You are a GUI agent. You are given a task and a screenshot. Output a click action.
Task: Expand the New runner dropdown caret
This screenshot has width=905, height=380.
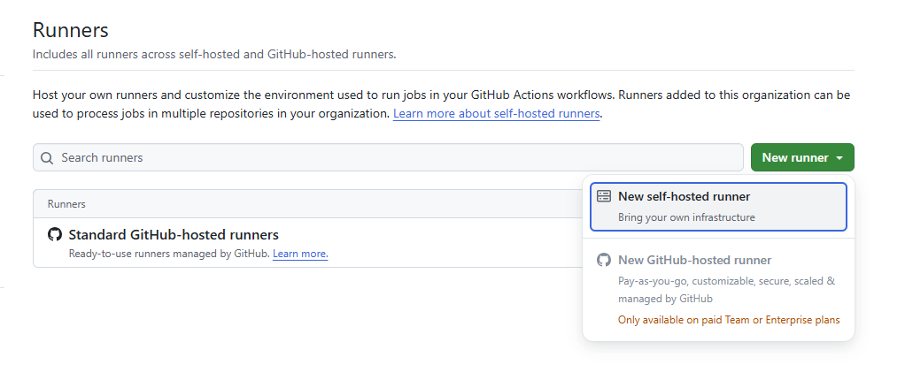tap(839, 158)
